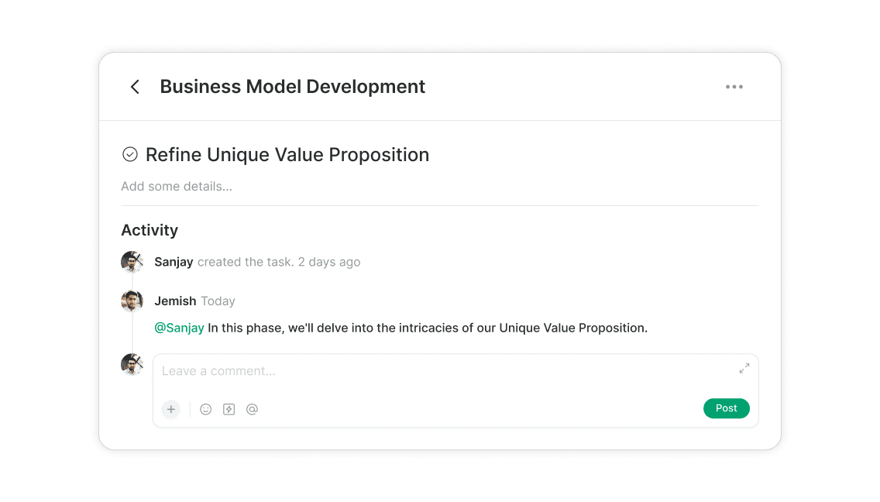Mark Refine Unique Value Proposition task complete
Screen dimensions: 880x502
(x=130, y=155)
